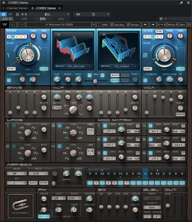192x222 pixels.
Task: Open the preset name dropdown arrow
Action: [x=94, y=24]
